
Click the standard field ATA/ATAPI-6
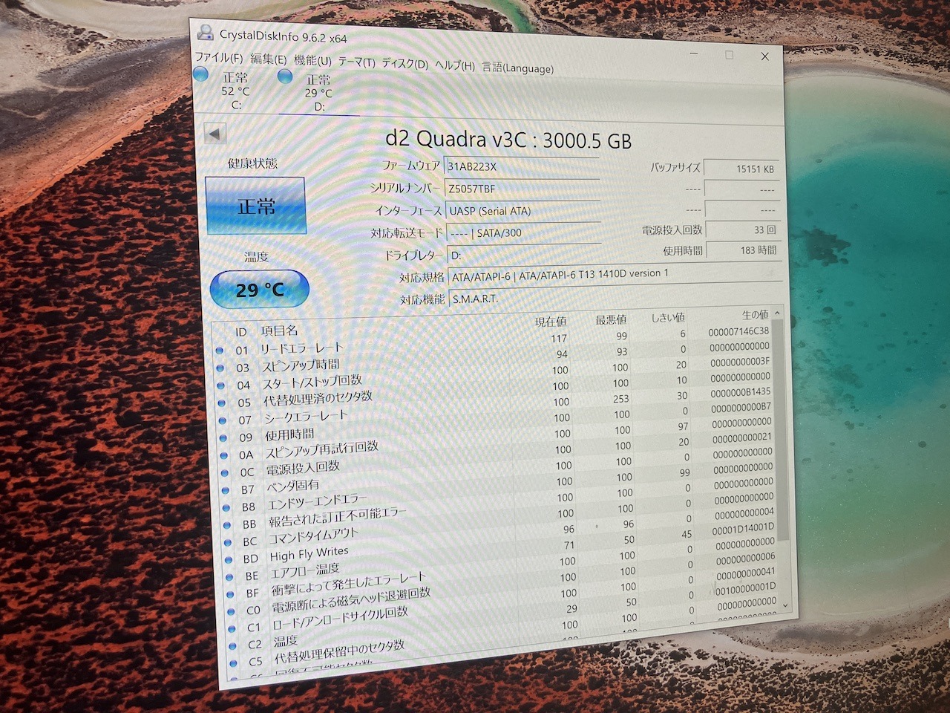pos(615,275)
